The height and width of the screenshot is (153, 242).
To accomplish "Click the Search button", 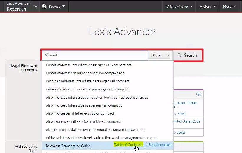I will 187,55.
